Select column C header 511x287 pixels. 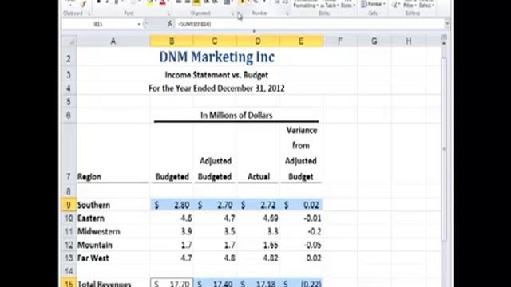[215, 41]
